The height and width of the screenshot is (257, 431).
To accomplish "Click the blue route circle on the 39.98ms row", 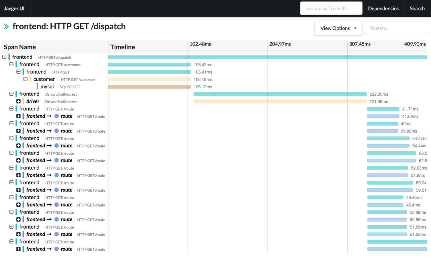I will coord(56,131).
